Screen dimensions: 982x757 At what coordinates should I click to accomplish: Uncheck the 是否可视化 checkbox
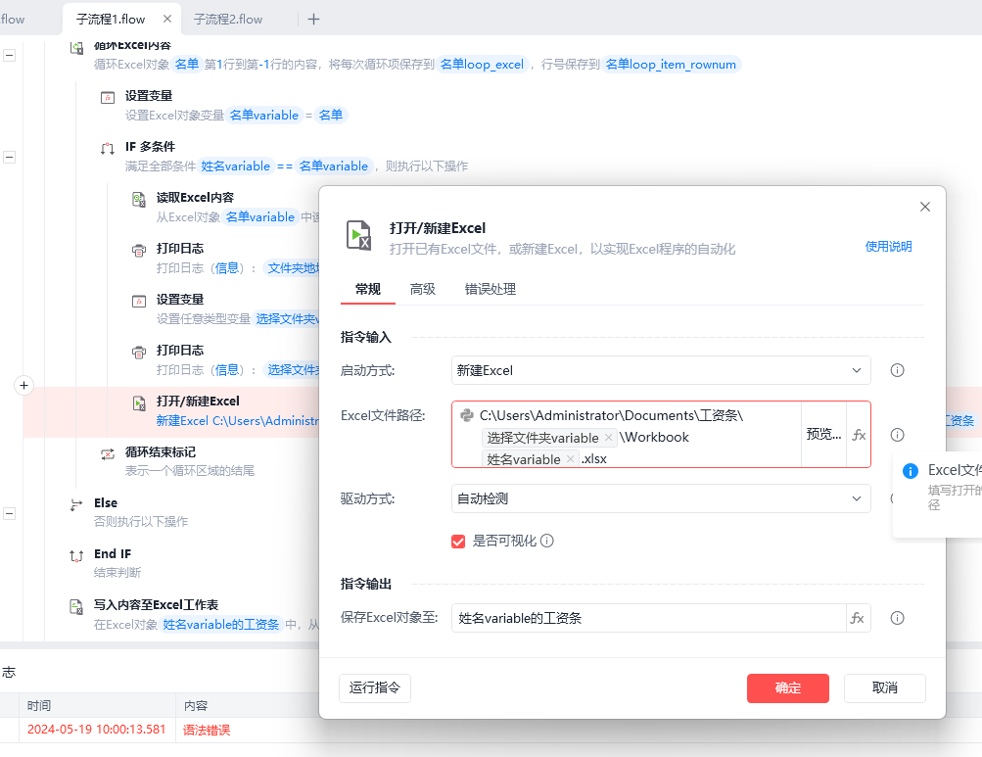click(458, 541)
